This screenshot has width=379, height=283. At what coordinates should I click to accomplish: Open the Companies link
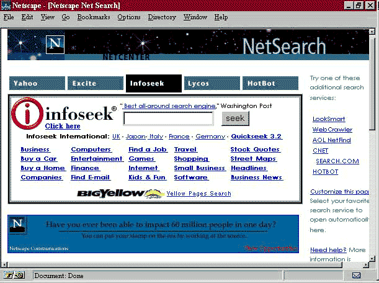pos(42,177)
